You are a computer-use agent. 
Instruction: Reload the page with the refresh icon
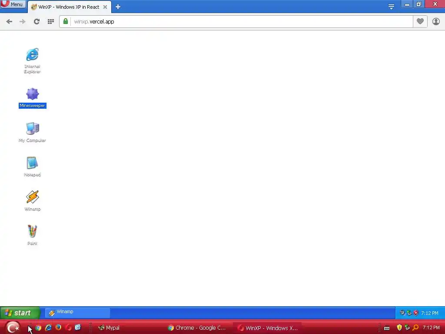pos(37,22)
